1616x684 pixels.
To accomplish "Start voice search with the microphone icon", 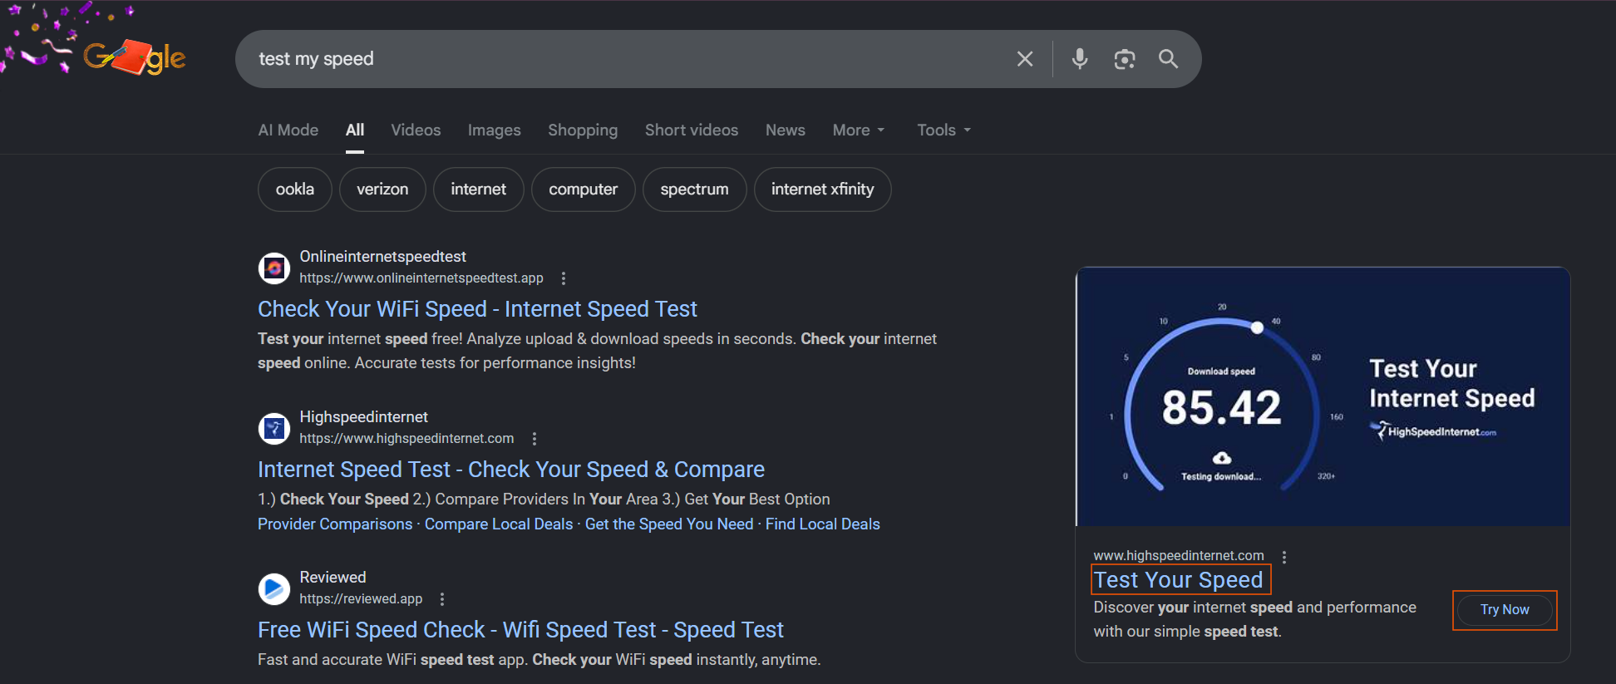I will (x=1080, y=59).
